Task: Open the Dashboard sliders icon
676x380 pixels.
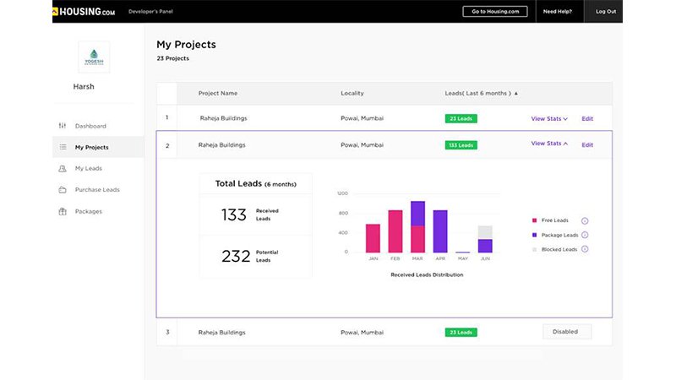Action: click(x=63, y=126)
